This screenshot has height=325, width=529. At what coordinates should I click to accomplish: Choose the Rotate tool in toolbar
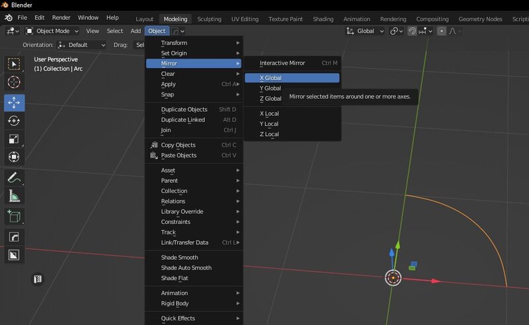[x=14, y=121]
